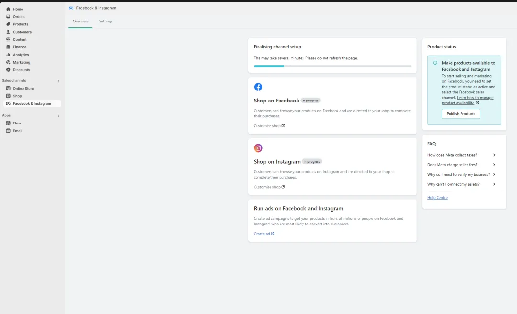Click external link icon in Shop on Facebook card
The width and height of the screenshot is (517, 314).
pos(283,126)
